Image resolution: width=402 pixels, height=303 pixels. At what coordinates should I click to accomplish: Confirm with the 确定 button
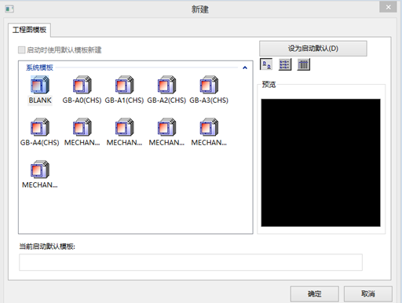pyautogui.click(x=314, y=294)
